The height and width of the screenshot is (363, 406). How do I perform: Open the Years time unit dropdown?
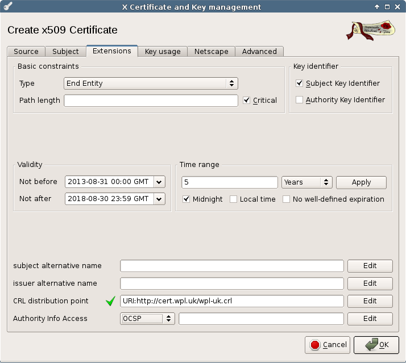[306, 182]
